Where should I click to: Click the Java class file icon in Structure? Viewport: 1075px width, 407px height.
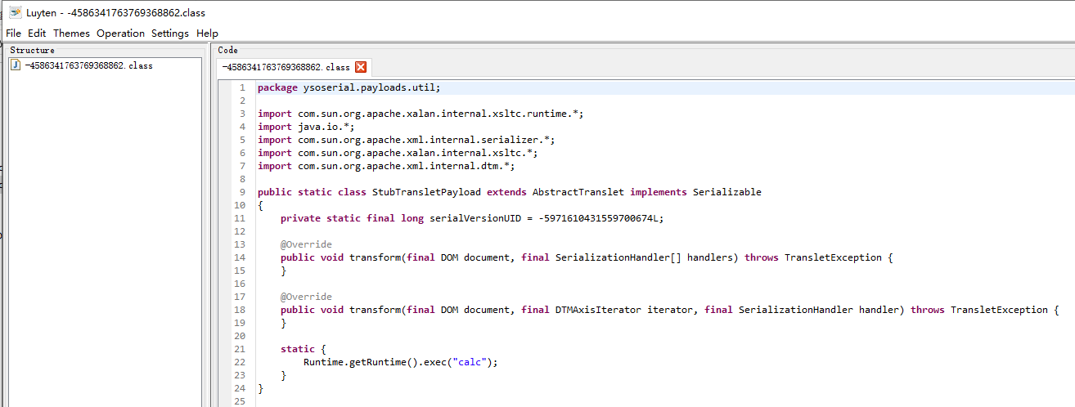[16, 65]
